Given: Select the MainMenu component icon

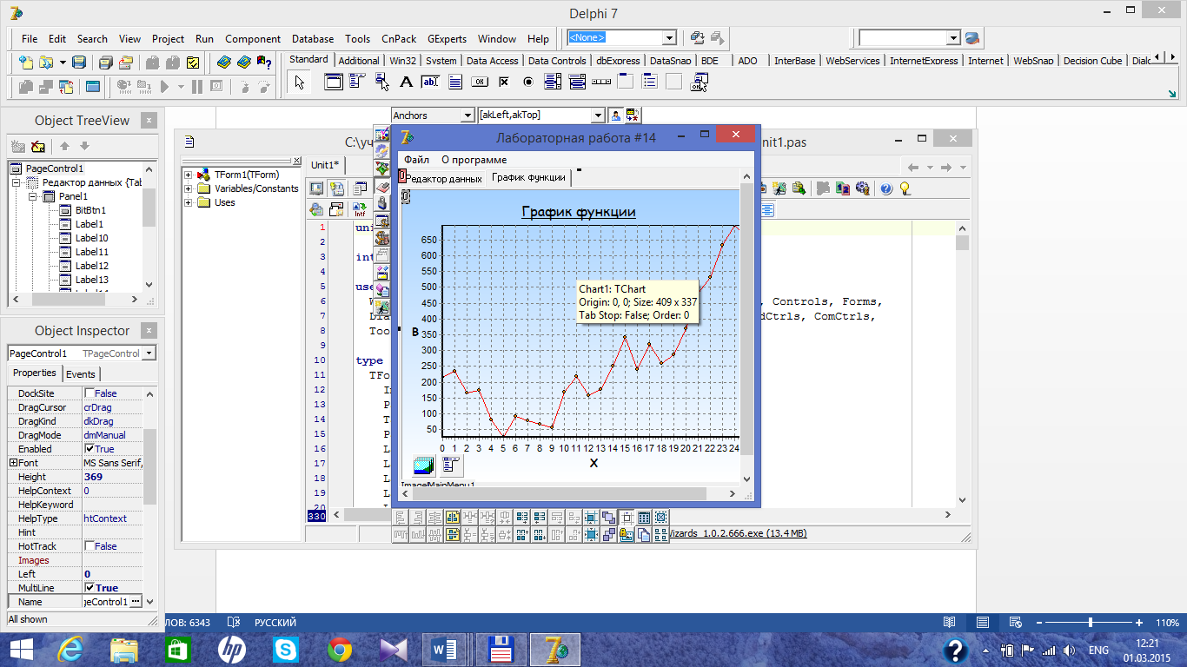Looking at the screenshot, I should point(357,83).
